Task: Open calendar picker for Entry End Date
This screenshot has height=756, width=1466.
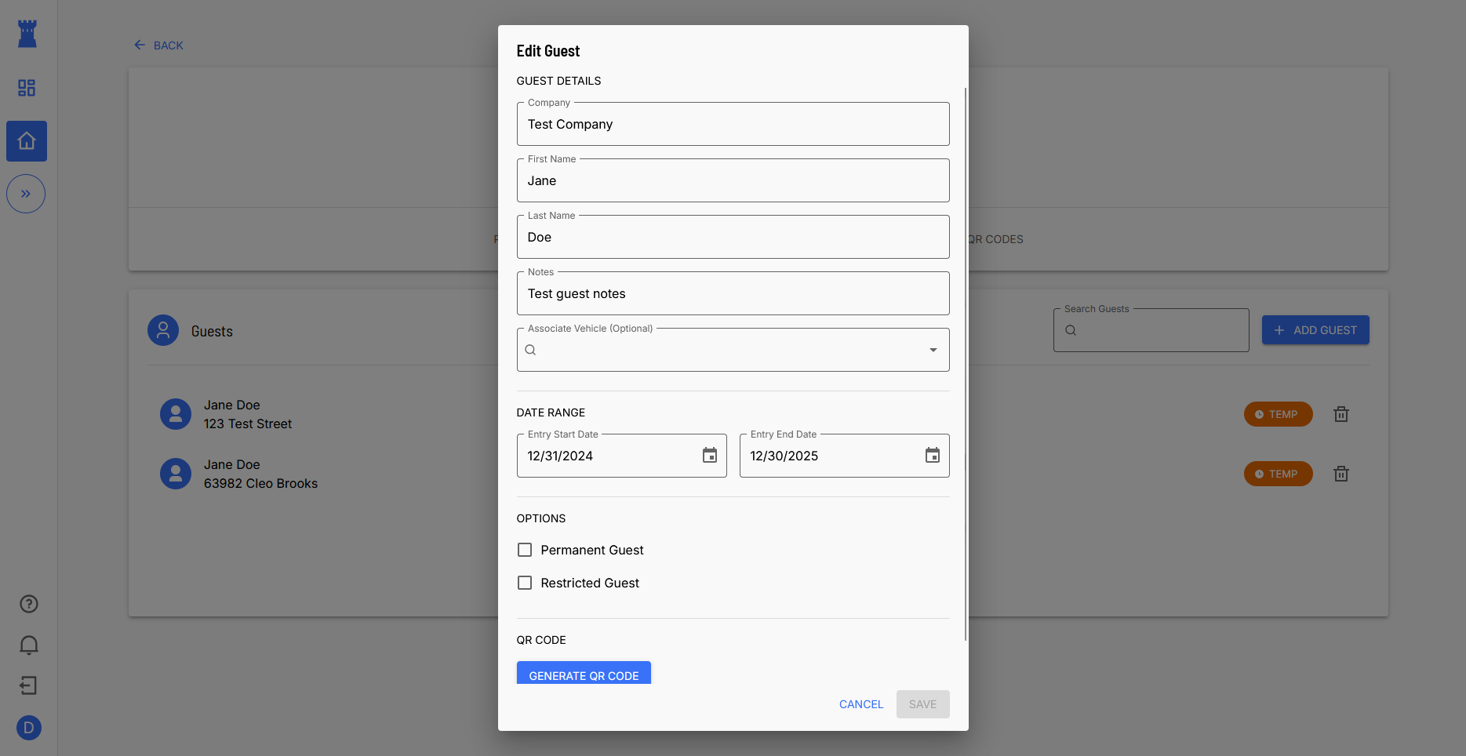Action: (x=932, y=456)
